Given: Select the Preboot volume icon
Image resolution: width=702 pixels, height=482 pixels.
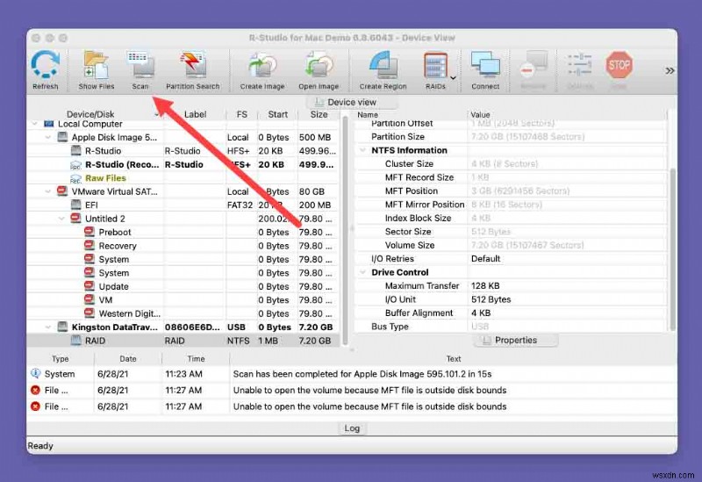Looking at the screenshot, I should 90,232.
